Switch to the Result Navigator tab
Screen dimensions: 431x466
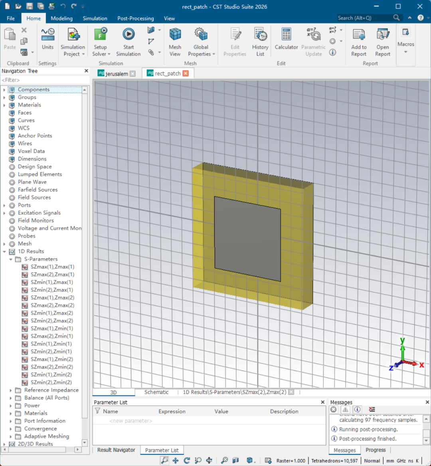pos(116,450)
